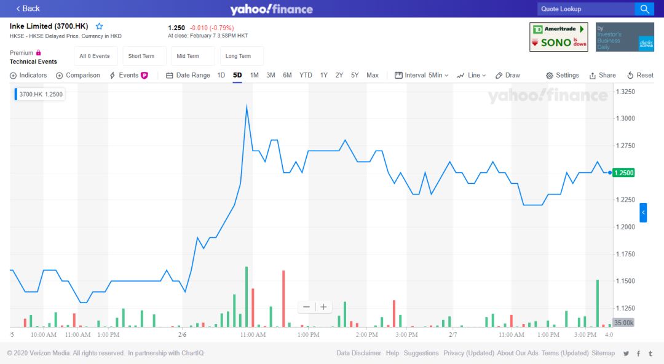This screenshot has height=364, width=664.
Task: Click the blue search magnifier icon
Action: (644, 9)
